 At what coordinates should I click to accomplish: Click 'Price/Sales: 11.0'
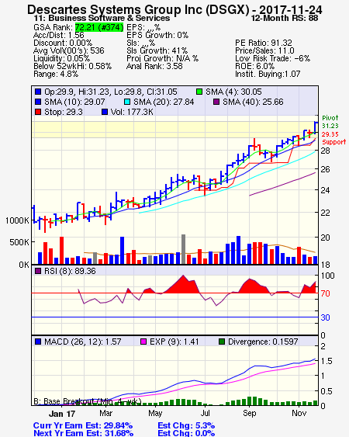pos(264,50)
